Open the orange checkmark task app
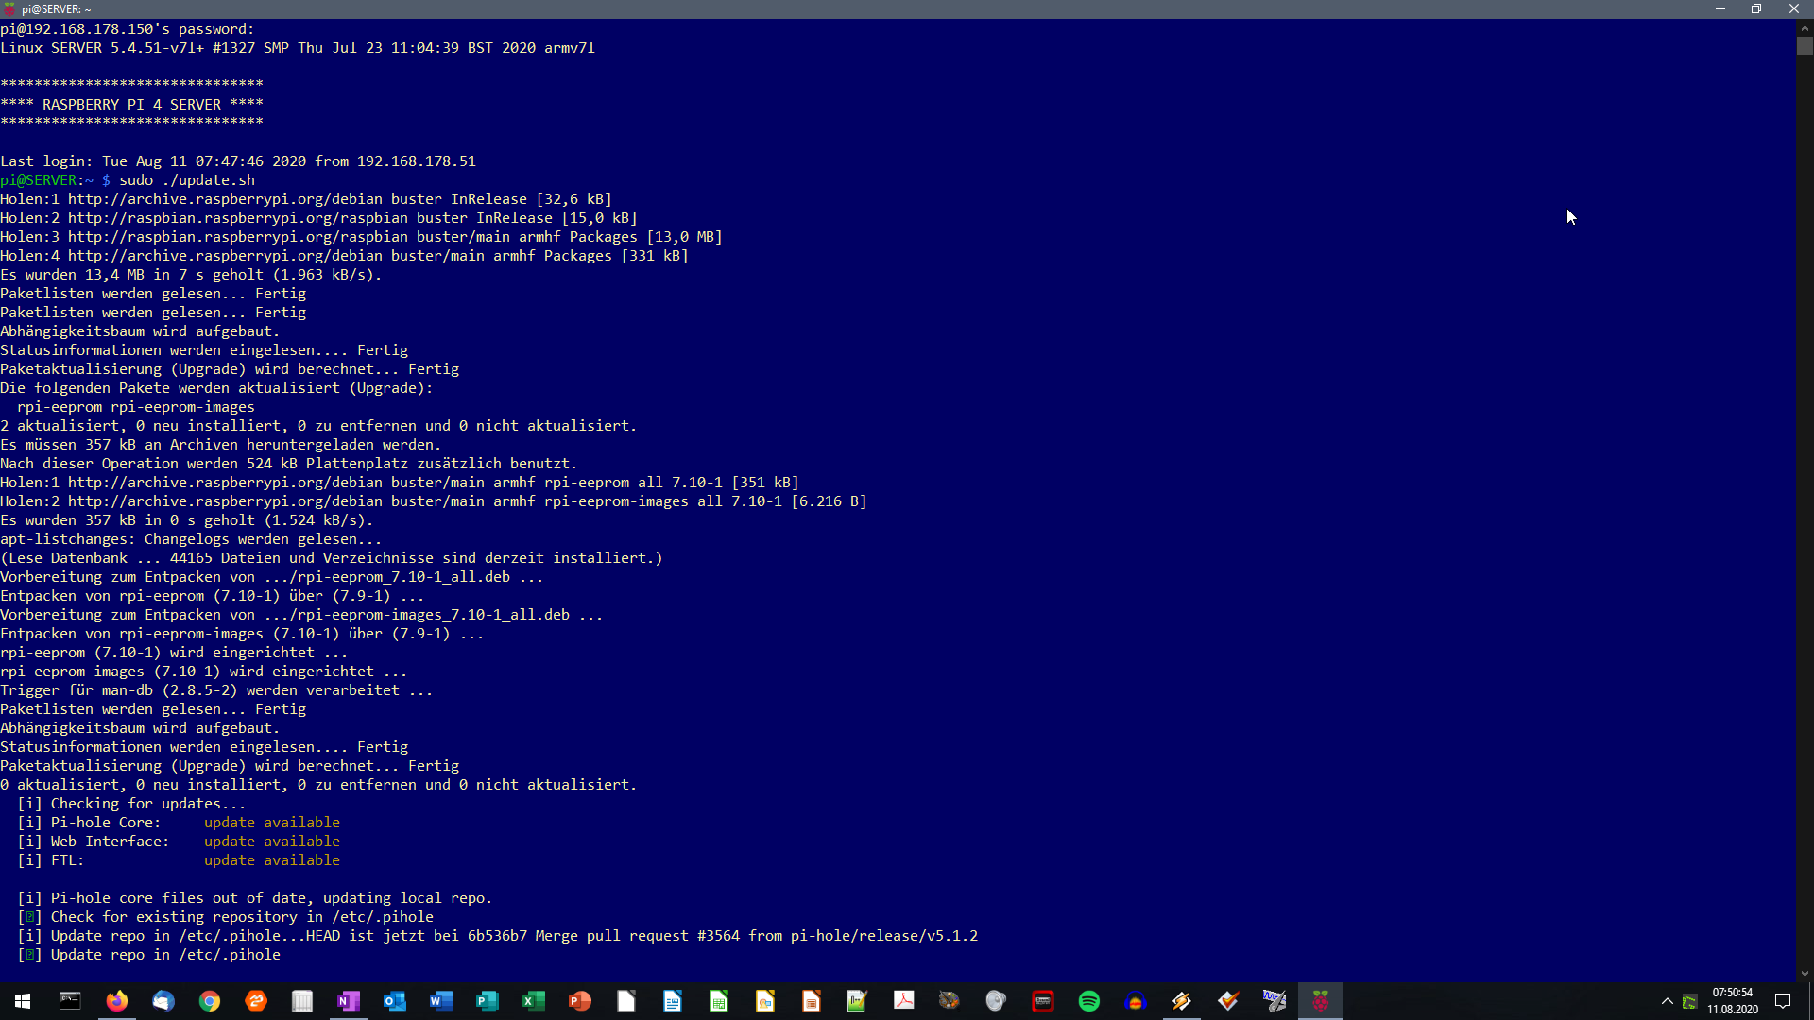This screenshot has width=1814, height=1020. (x=1227, y=1001)
